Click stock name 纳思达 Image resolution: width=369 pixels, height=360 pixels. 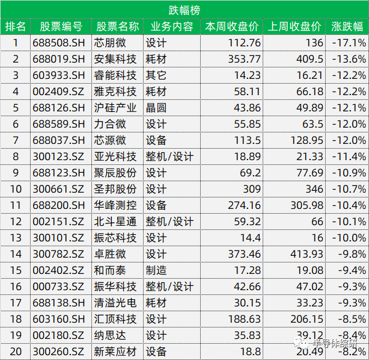[110, 336]
